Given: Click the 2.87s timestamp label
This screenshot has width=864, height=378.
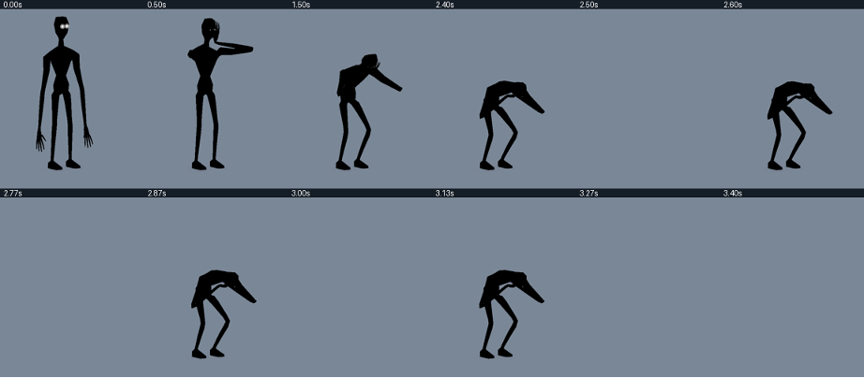Looking at the screenshot, I should click(157, 194).
